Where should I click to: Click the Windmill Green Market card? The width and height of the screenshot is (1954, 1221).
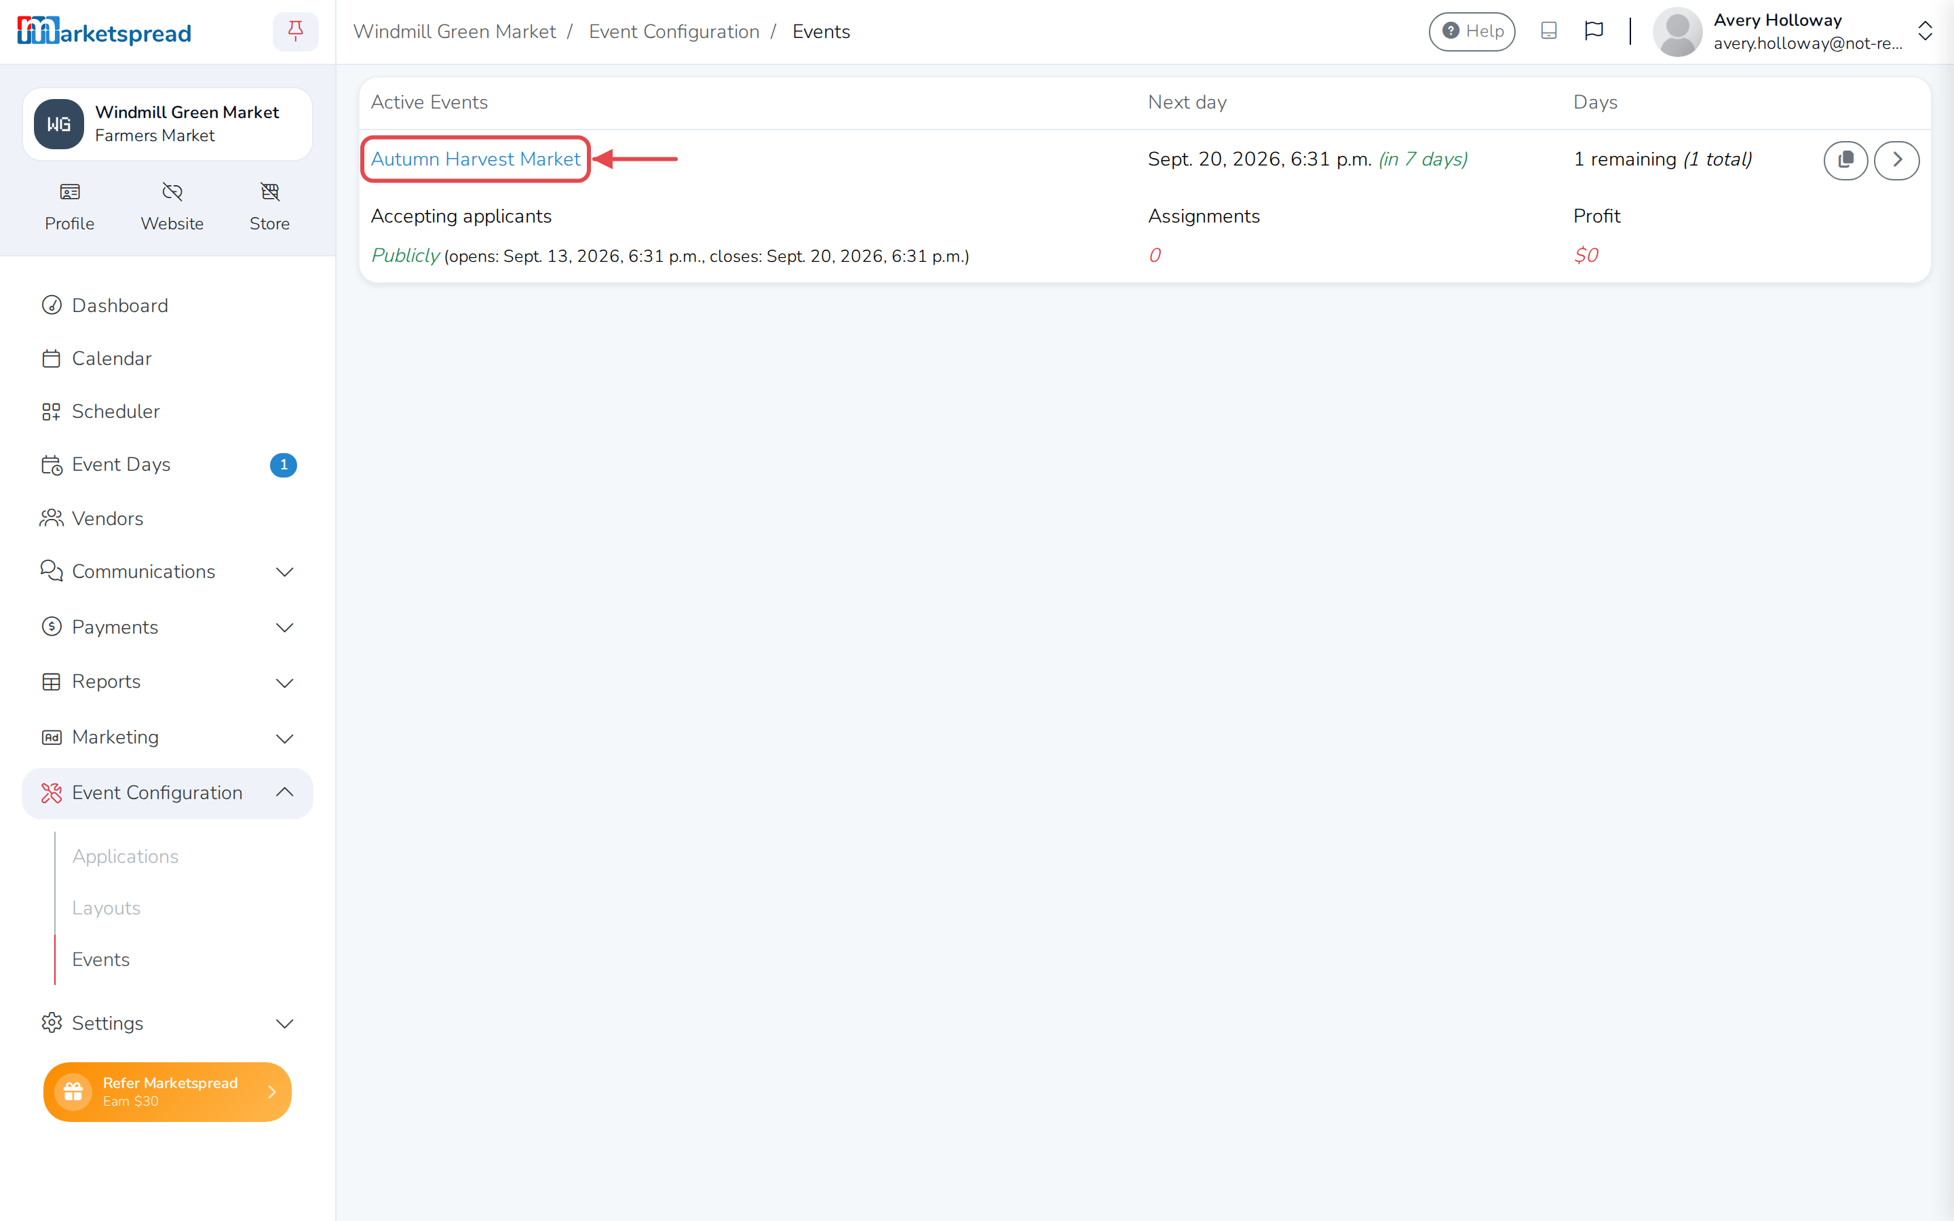[168, 124]
